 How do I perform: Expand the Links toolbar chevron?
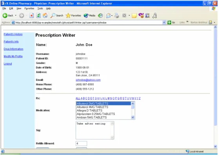(187, 22)
